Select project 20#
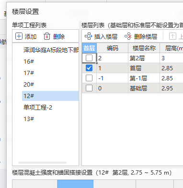Screen dimensions: 183x188 pyautogui.click(x=50, y=84)
